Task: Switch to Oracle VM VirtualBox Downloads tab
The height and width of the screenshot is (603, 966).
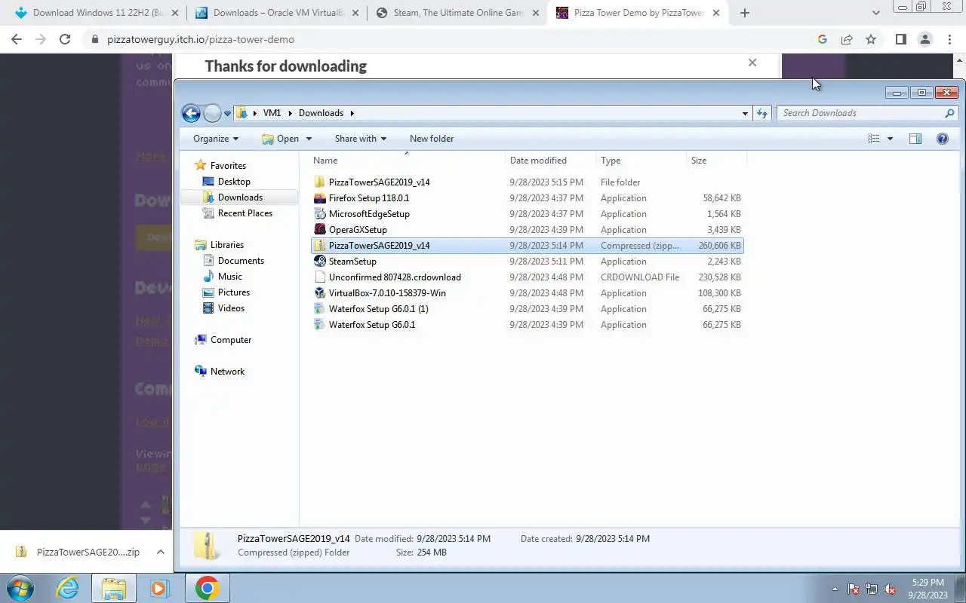Action: 278,13
